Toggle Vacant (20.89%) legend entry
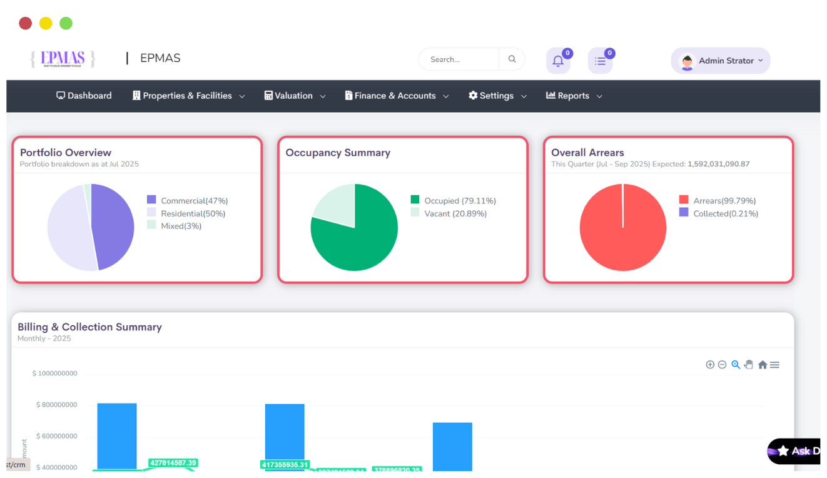827x478 pixels. [449, 213]
